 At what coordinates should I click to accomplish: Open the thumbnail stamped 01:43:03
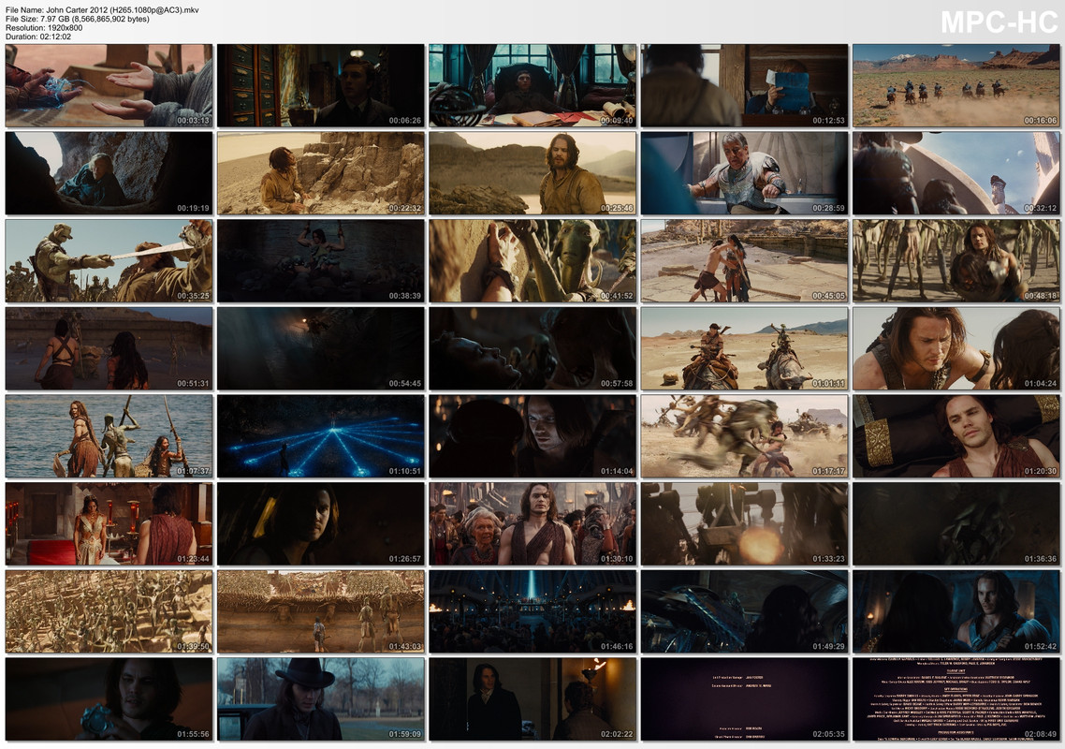[x=321, y=611]
